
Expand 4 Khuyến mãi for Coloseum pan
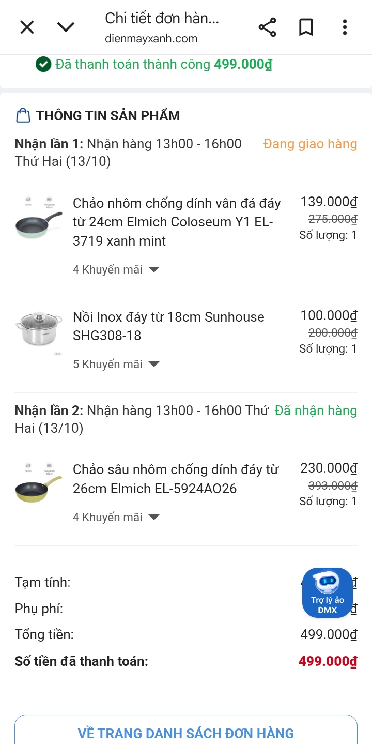[x=116, y=269]
